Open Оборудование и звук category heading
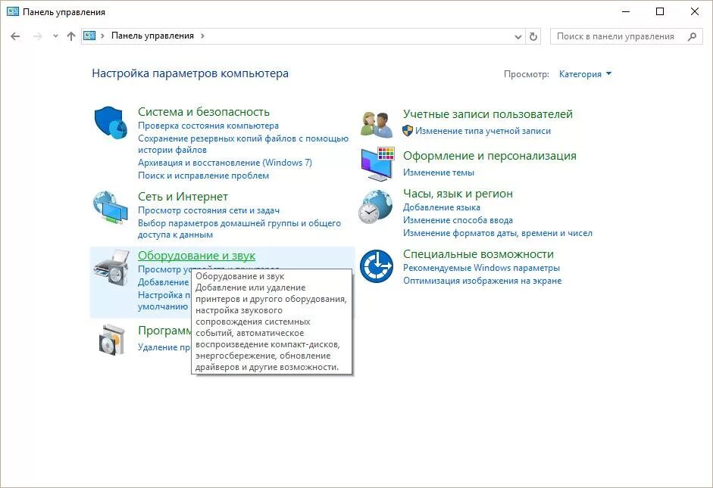 [x=196, y=256]
